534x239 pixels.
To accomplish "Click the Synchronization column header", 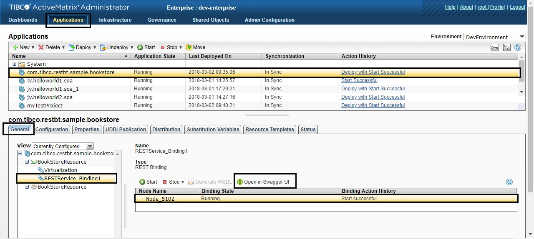I will tap(300, 56).
